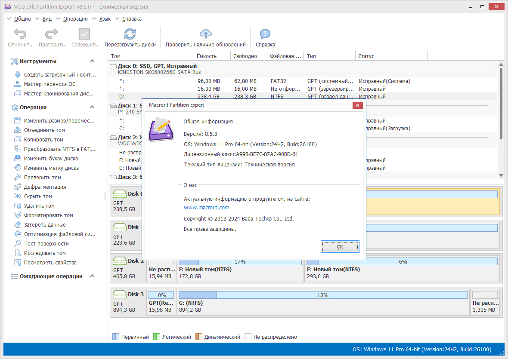Select the 1,305 MB unallocated block on Disk 3

[x=485, y=302]
